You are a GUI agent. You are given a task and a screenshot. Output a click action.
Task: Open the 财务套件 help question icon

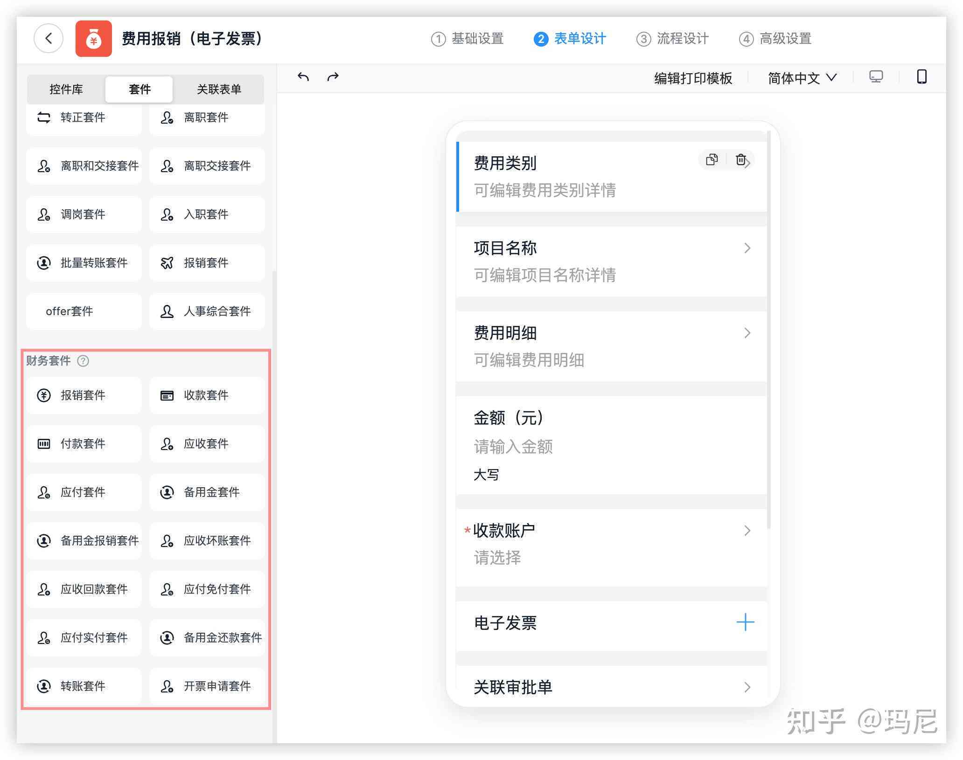pyautogui.click(x=83, y=360)
